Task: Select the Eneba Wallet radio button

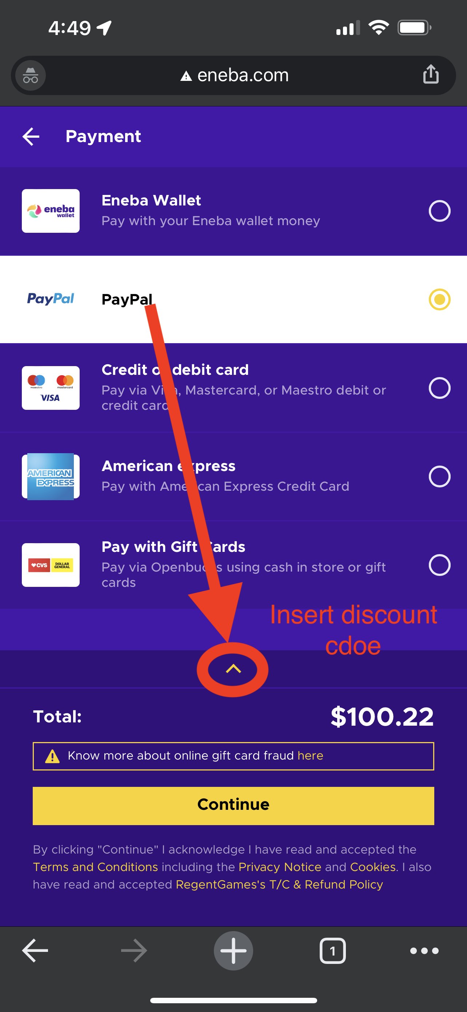Action: coord(439,211)
